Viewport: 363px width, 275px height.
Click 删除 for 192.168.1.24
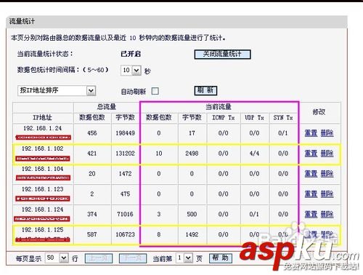[x=327, y=133]
